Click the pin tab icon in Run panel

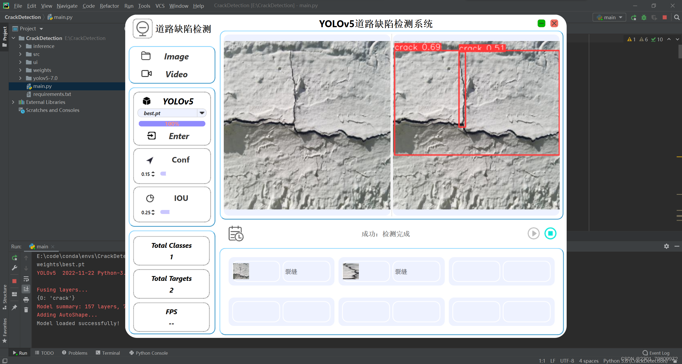[x=14, y=308]
